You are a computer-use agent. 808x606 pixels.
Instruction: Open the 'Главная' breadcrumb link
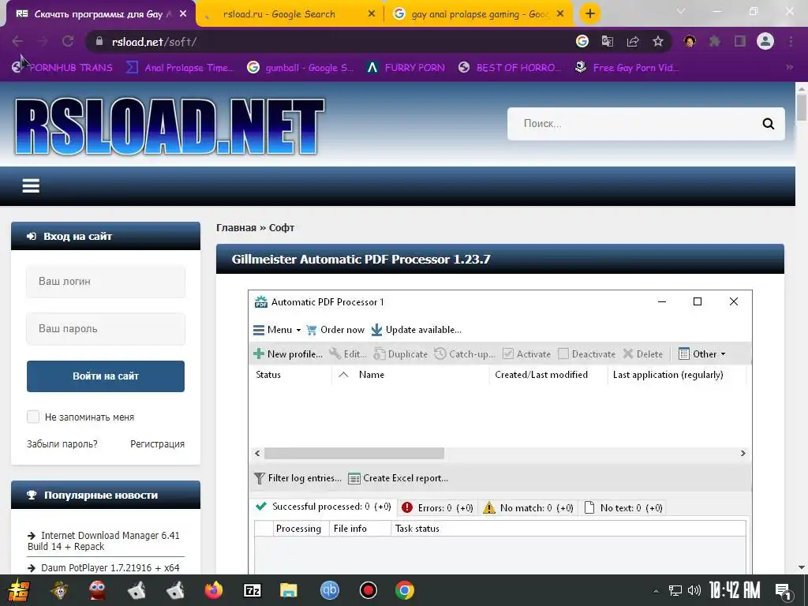point(236,228)
